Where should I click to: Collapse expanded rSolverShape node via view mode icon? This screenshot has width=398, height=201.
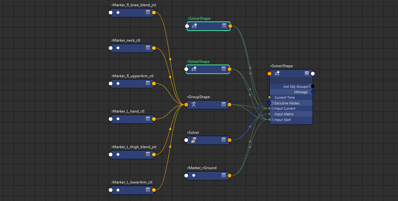(x=307, y=74)
